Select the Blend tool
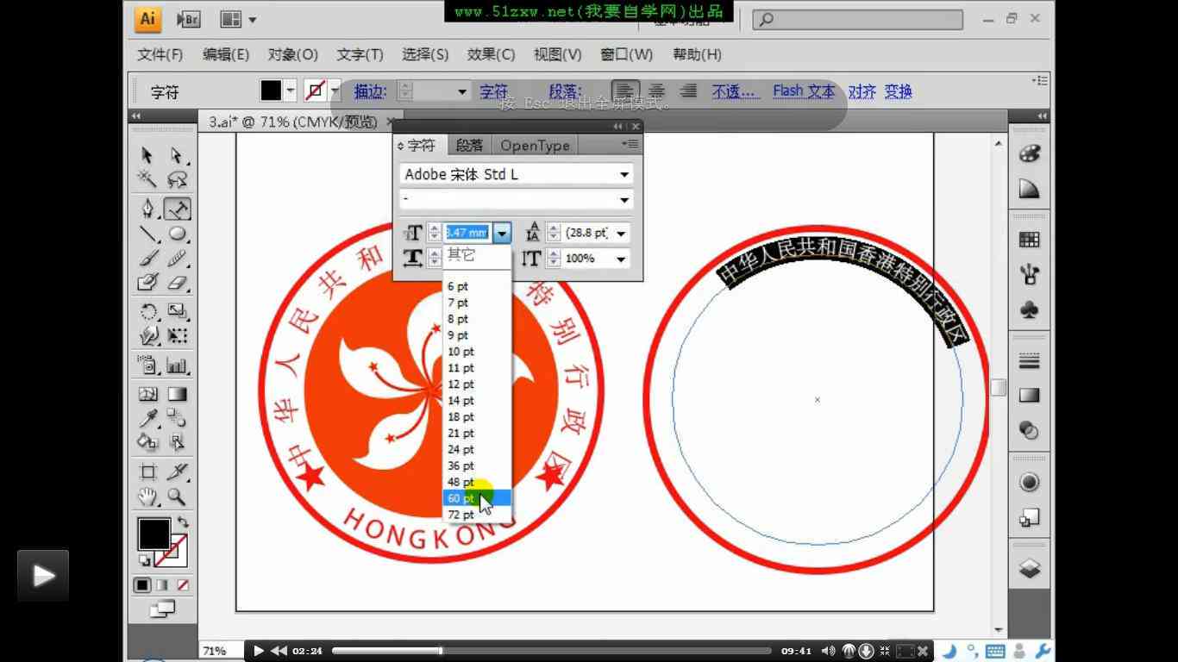 point(177,419)
